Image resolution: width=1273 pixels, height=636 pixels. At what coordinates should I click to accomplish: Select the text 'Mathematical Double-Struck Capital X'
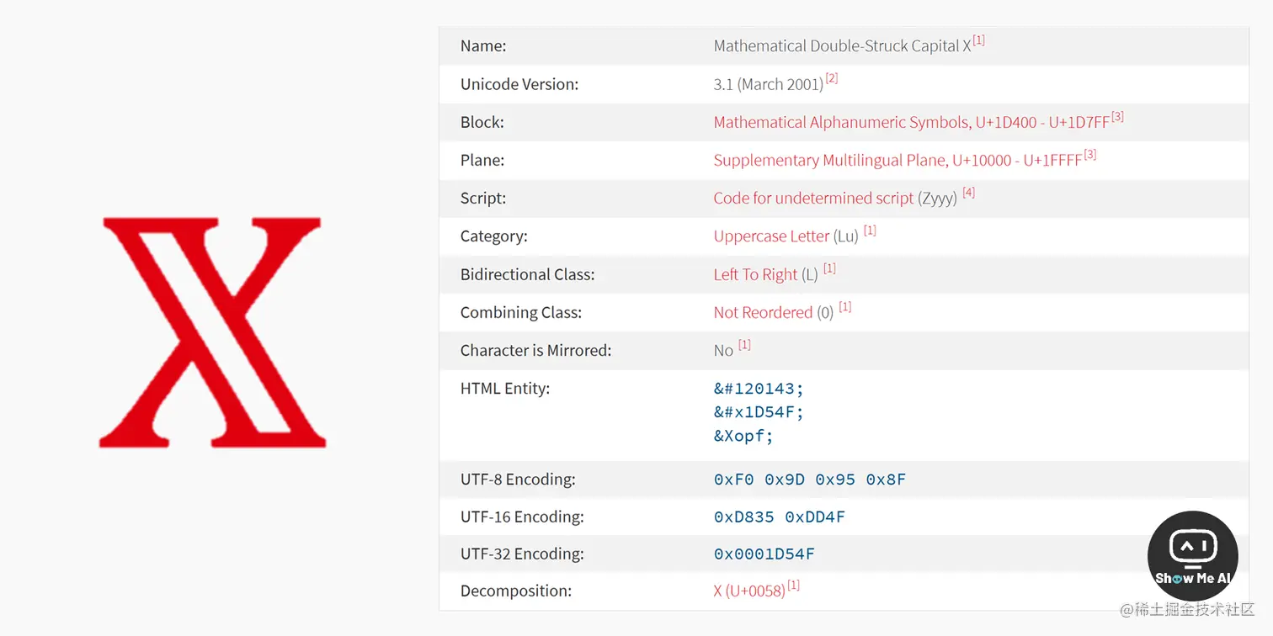(x=843, y=46)
